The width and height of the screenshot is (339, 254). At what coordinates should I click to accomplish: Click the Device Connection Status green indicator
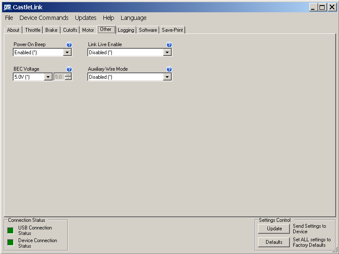point(11,243)
